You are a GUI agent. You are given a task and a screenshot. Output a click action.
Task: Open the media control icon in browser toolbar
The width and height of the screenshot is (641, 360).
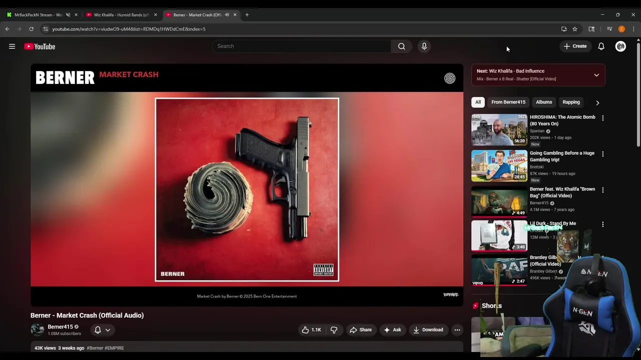point(609,29)
